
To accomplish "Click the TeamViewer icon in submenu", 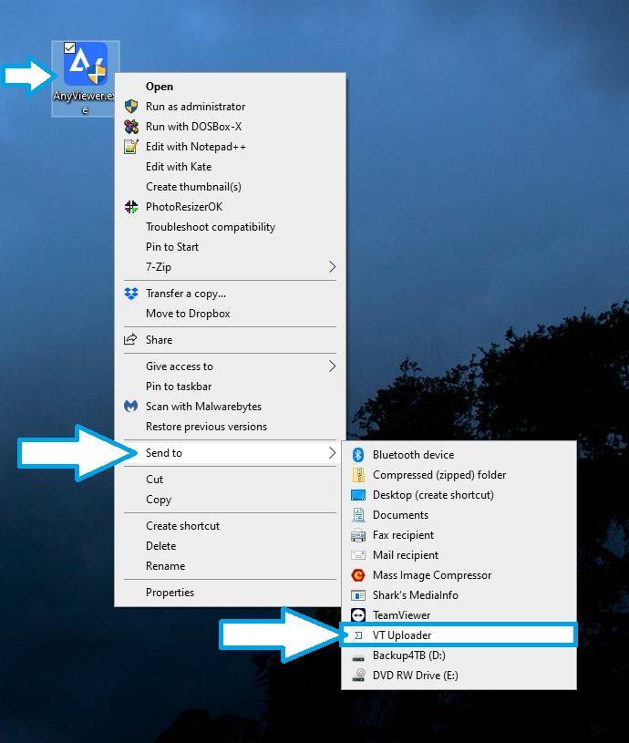I will (x=358, y=615).
